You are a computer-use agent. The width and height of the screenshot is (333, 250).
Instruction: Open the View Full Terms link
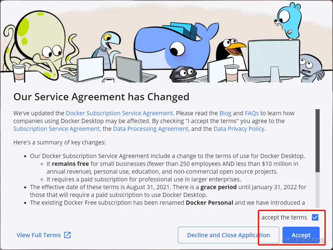click(39, 235)
